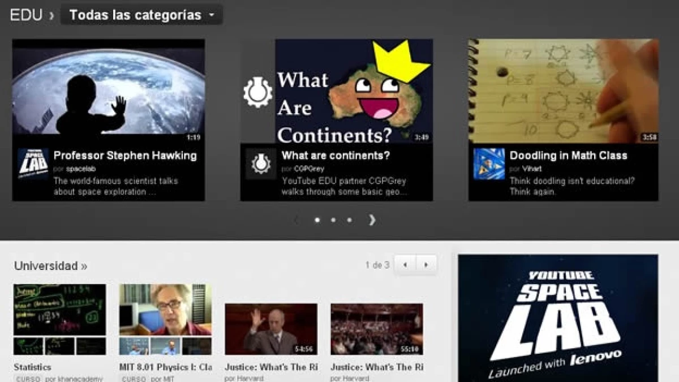Open the Justice video lasting 54:56
This screenshot has height=382, width=679.
tap(271, 329)
